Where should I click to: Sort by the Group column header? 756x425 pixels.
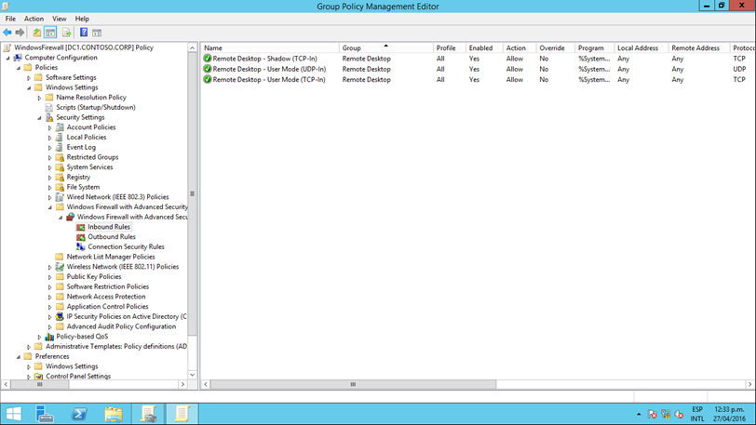point(386,48)
